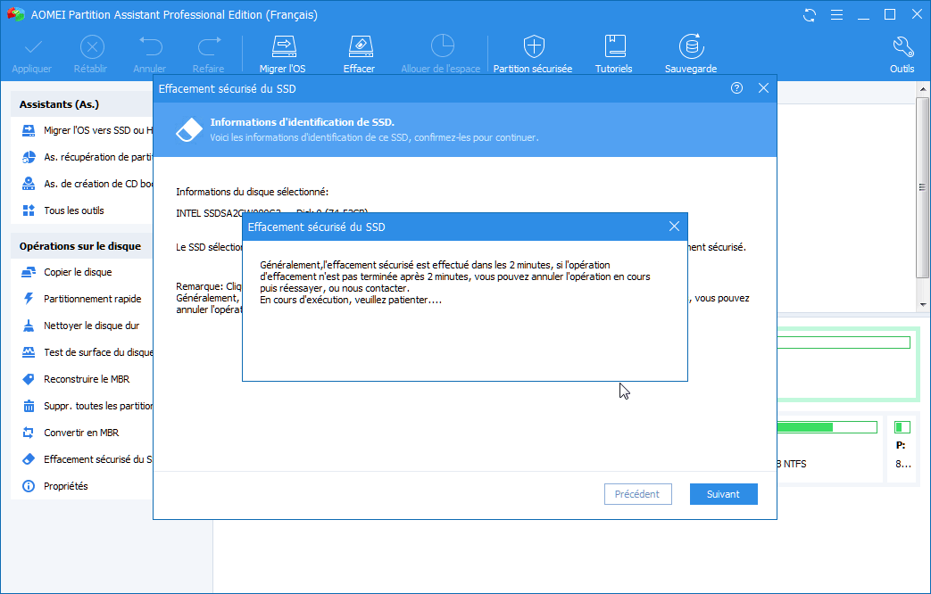Select Migrer l'OS vers SSD sidebar item

tap(87, 130)
